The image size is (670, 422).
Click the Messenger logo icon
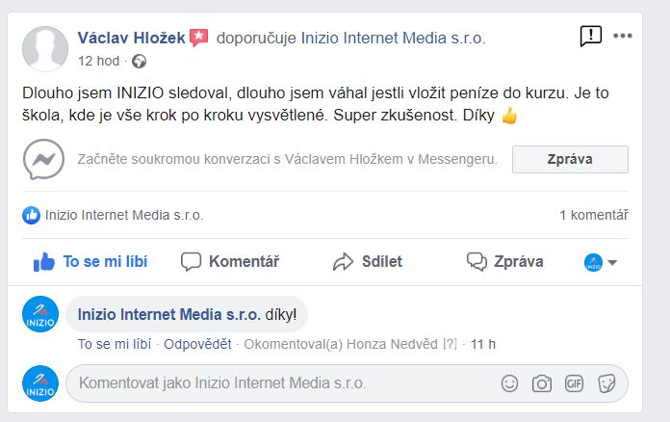[43, 160]
